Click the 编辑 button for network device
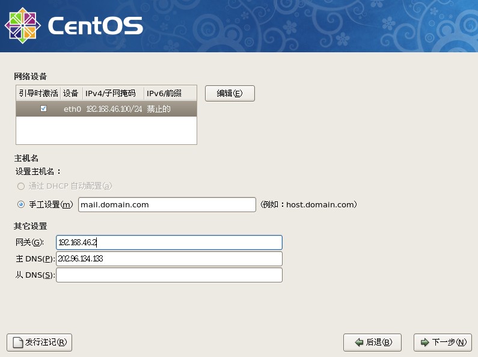 tap(230, 93)
